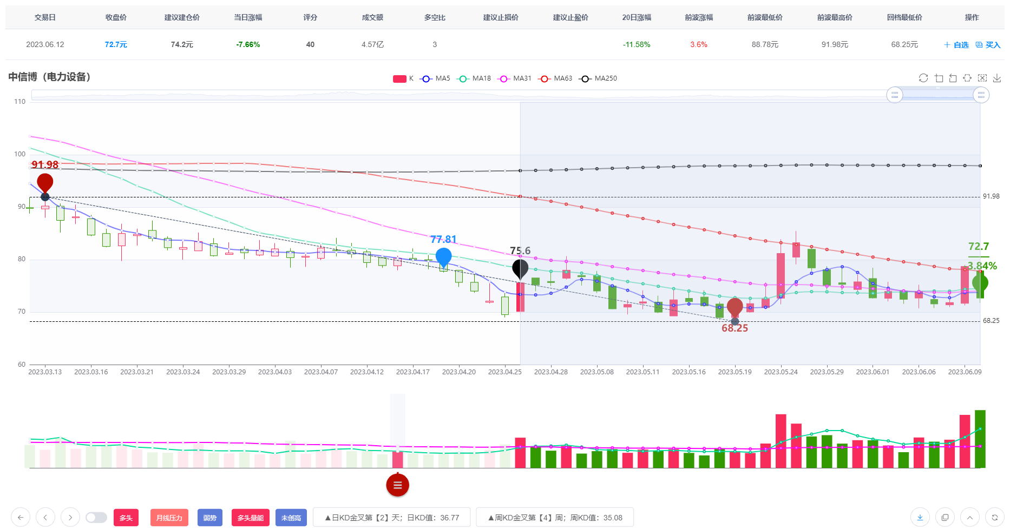1010x529 pixels.
Task: Click the bottom-right copy circle icon
Action: click(x=945, y=518)
